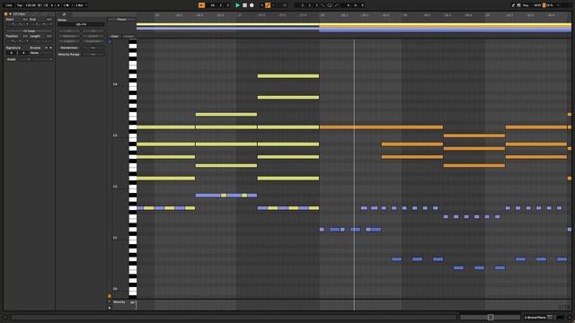Click the Duplicate button
This screenshot has height=323, width=575.
point(93,41)
